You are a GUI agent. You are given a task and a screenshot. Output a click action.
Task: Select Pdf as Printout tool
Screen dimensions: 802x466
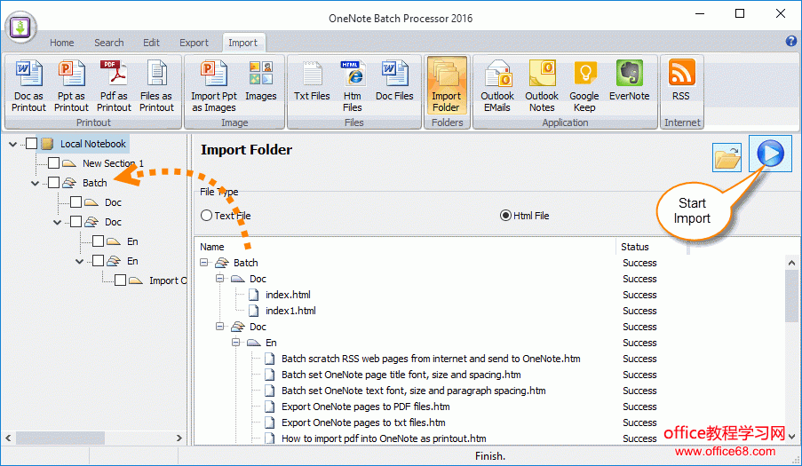click(114, 86)
